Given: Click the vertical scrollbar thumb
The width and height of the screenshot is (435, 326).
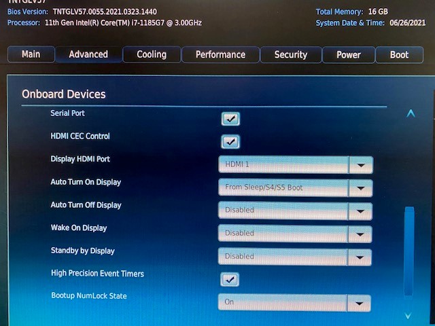Looking at the screenshot, I should 409,251.
